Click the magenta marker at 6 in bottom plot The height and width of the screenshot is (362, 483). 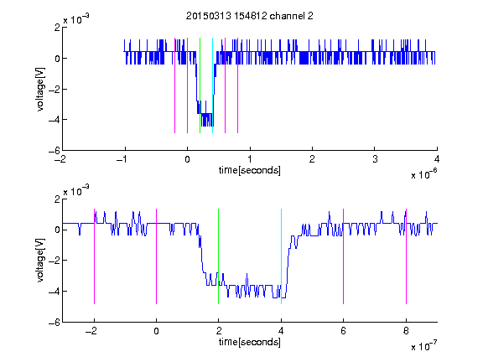tap(343, 256)
